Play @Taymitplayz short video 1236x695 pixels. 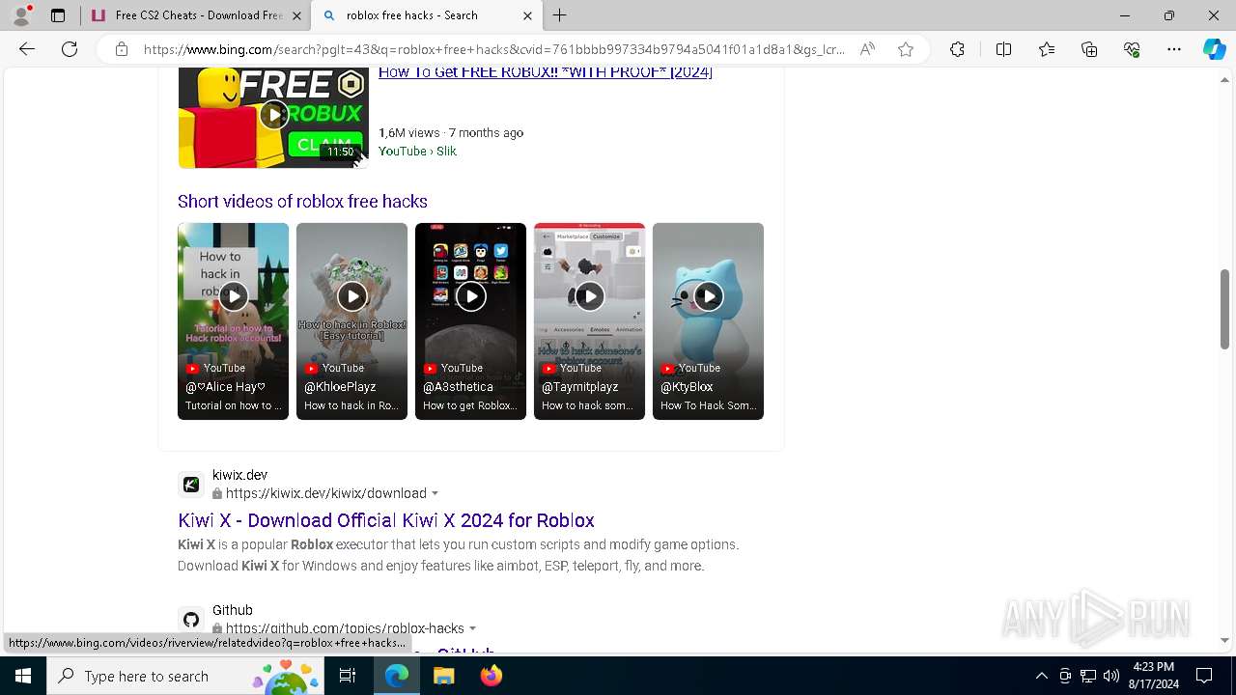point(589,321)
